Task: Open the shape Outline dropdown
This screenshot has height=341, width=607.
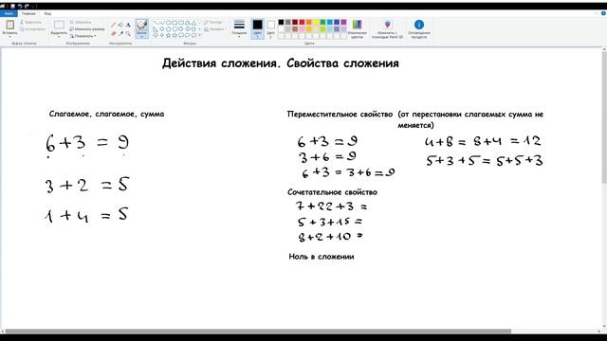Action: point(213,23)
